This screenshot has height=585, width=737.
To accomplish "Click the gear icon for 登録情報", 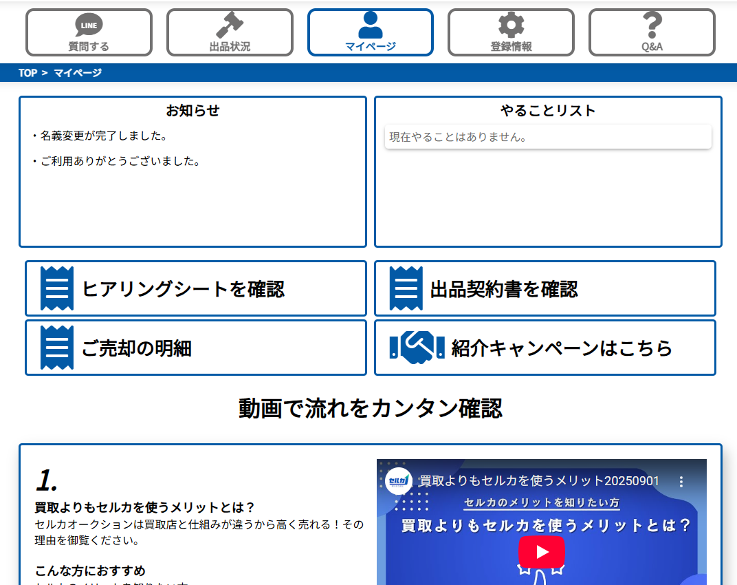I will 511,25.
